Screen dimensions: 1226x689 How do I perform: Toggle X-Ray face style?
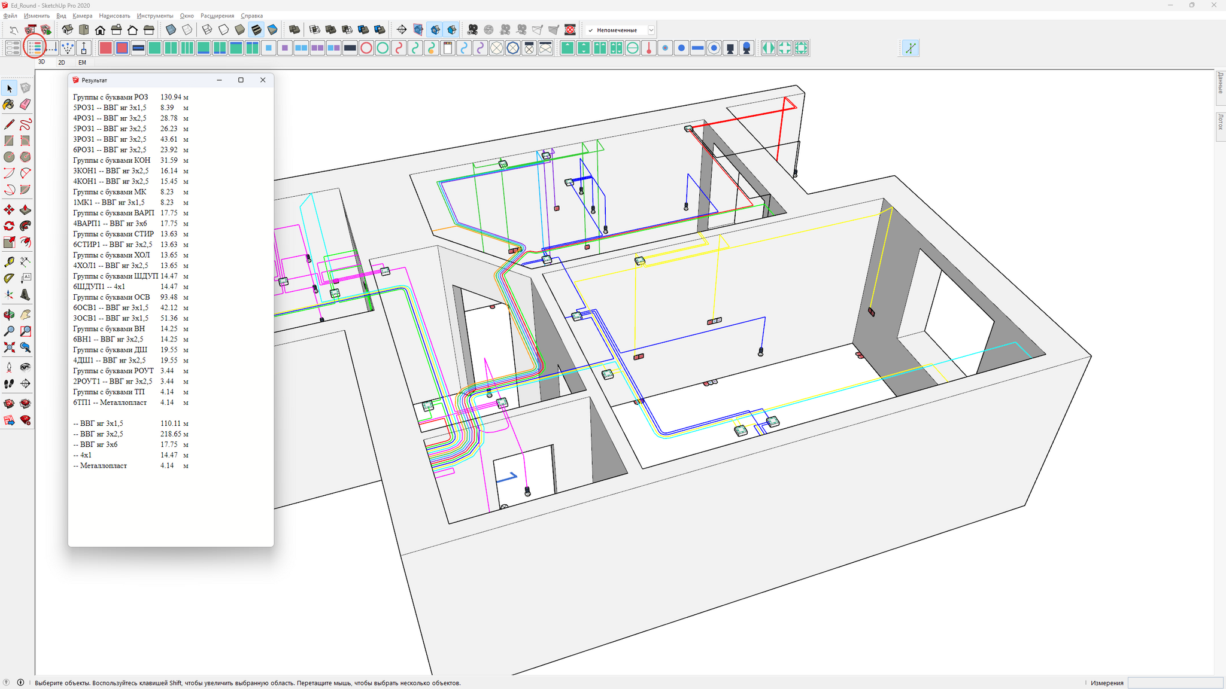click(x=171, y=30)
